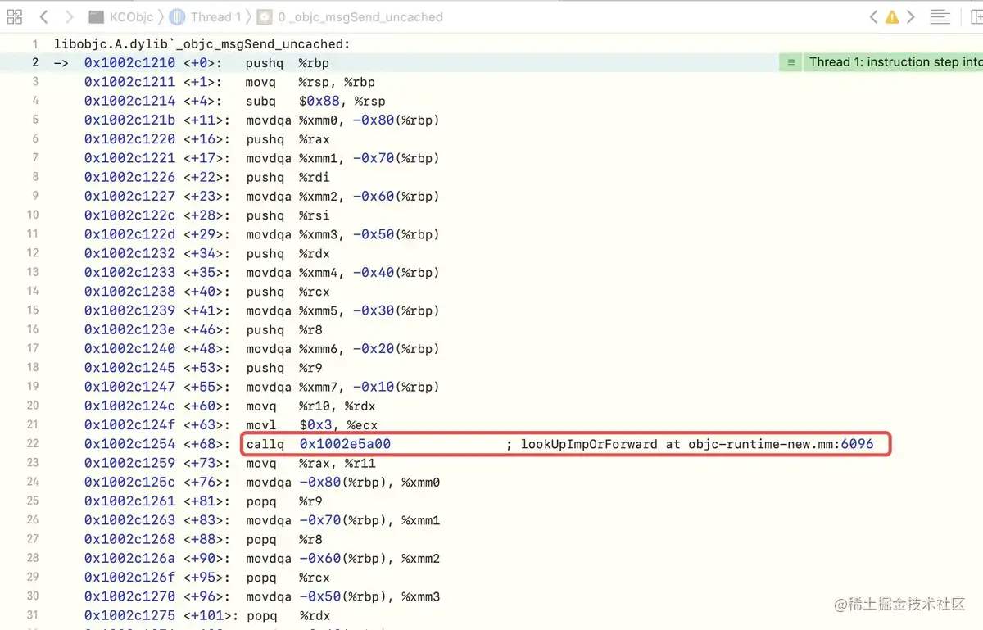Click address 0x1002c1210 on line 2
Viewport: 983px width, 630px height.
tap(129, 63)
